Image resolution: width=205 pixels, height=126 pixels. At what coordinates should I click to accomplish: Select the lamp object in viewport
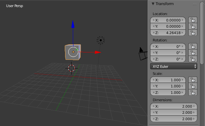101,40
